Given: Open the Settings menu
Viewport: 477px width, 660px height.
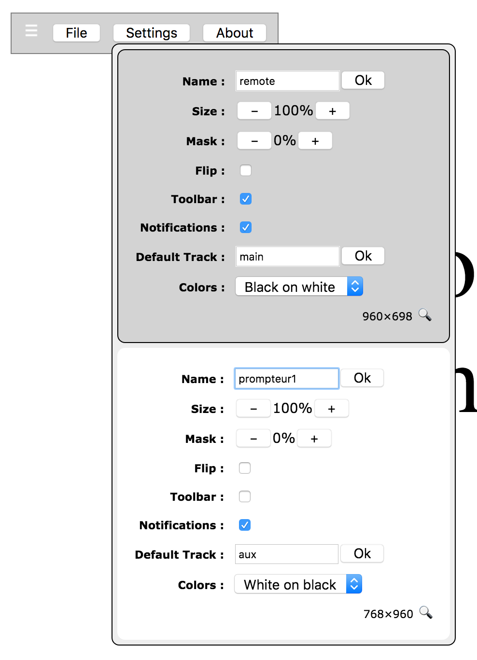Looking at the screenshot, I should [x=152, y=33].
